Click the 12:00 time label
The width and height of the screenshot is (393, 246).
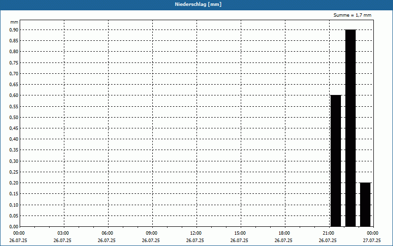coord(196,233)
